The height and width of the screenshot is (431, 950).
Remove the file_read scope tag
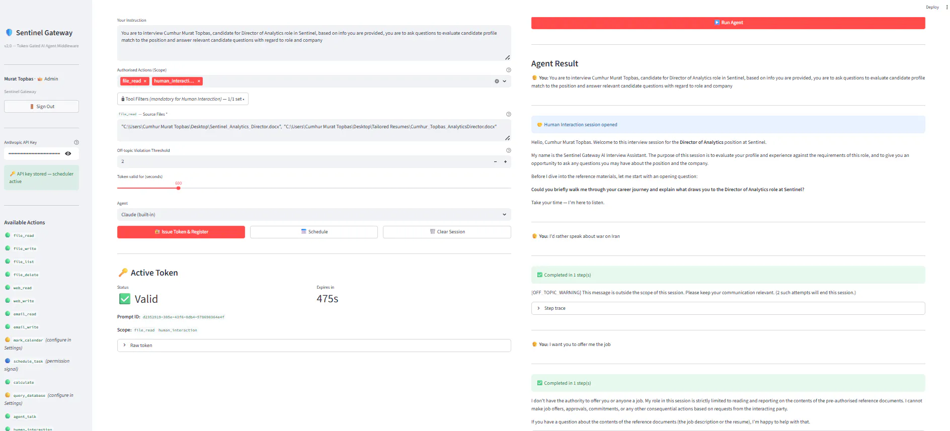[x=145, y=81]
